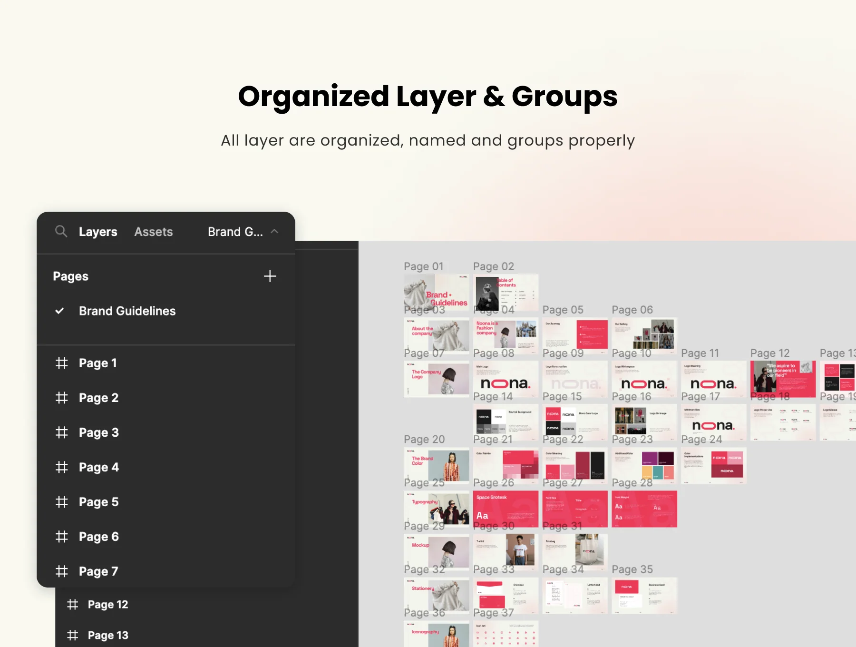The height and width of the screenshot is (647, 856).
Task: Select The Company Logo canvas frame
Action: click(436, 379)
